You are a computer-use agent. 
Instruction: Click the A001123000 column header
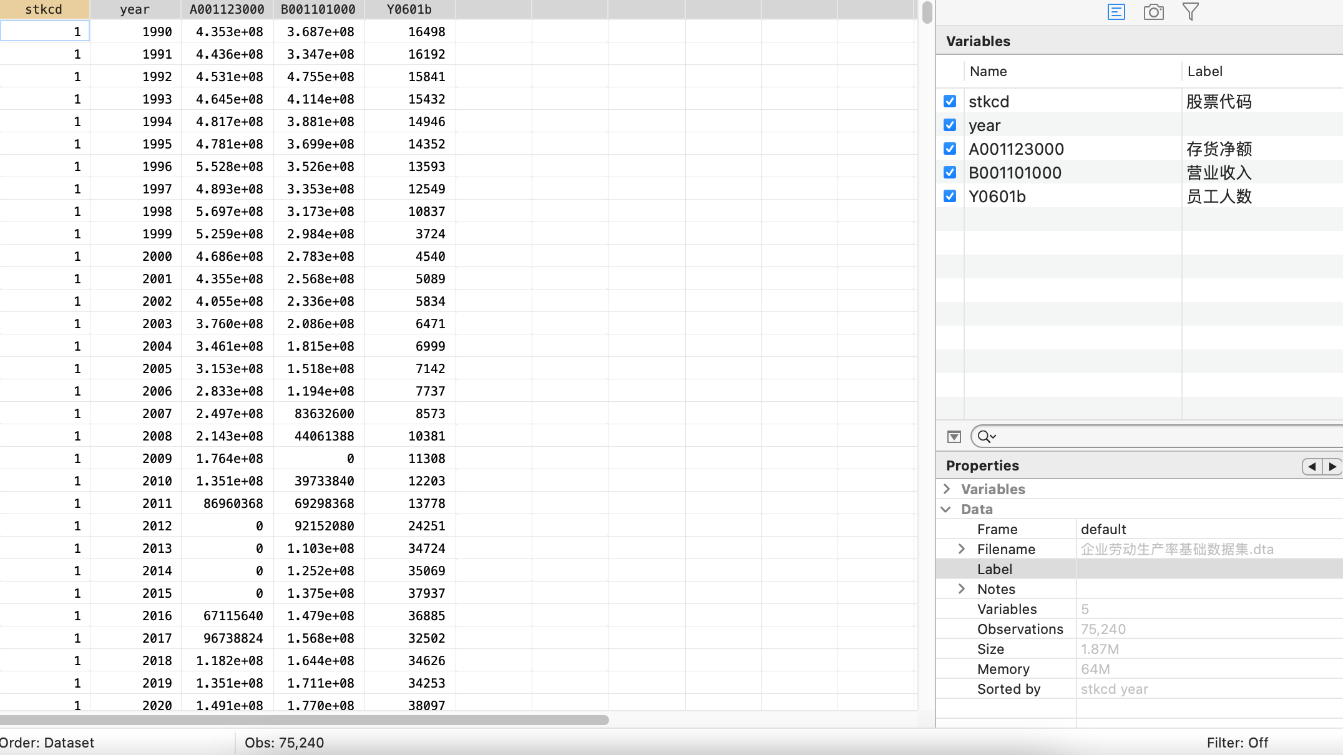[227, 9]
